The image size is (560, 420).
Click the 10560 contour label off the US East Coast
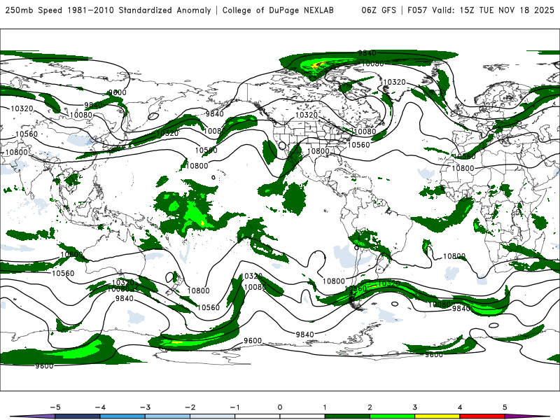(x=358, y=145)
